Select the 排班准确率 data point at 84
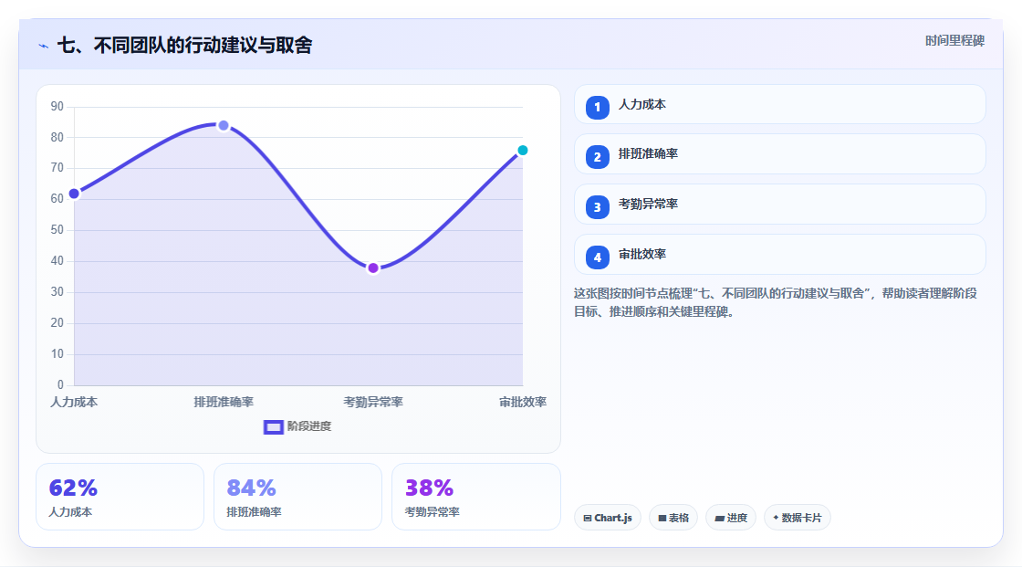Viewport: 1022px width, 567px height. click(x=224, y=125)
